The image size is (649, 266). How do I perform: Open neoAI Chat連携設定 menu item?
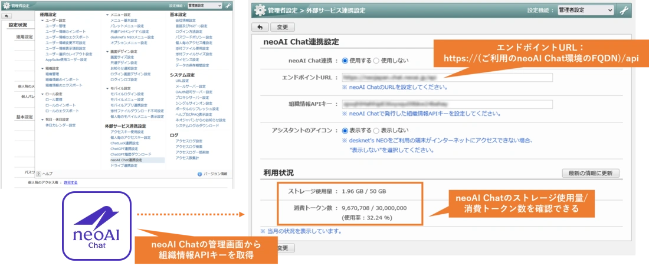tap(126, 160)
